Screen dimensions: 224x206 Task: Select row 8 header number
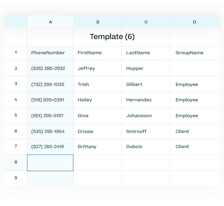coord(16,162)
